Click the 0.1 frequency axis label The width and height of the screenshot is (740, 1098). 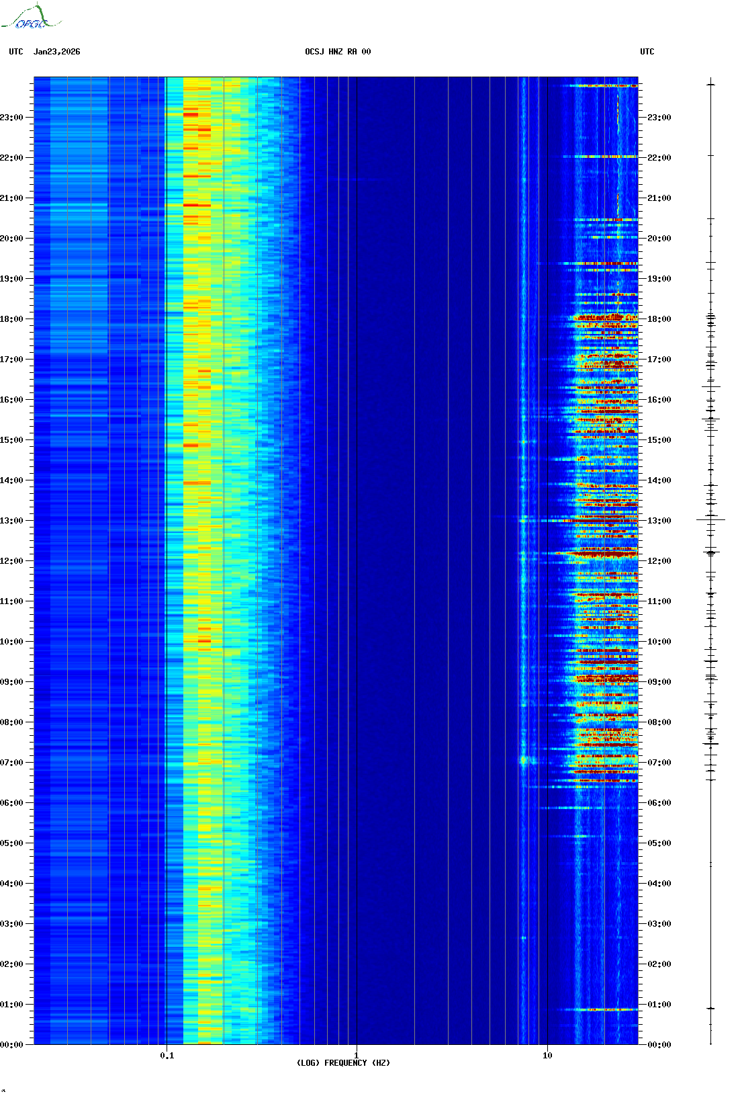[x=167, y=1056]
